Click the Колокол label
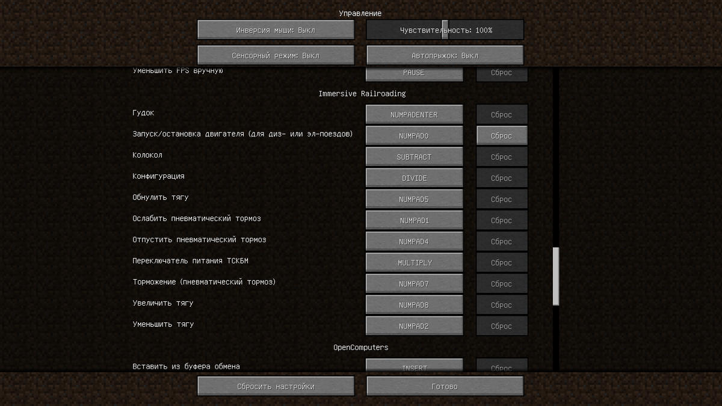 tap(147, 155)
